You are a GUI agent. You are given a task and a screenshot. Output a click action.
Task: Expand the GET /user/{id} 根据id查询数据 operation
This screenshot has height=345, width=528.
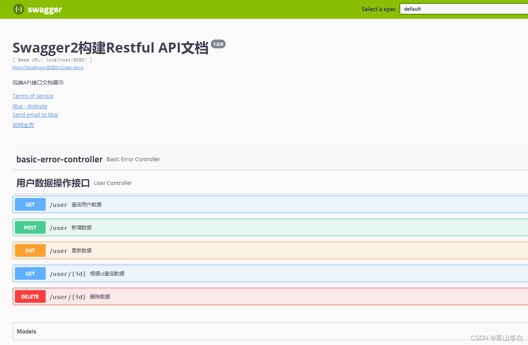[271, 274]
